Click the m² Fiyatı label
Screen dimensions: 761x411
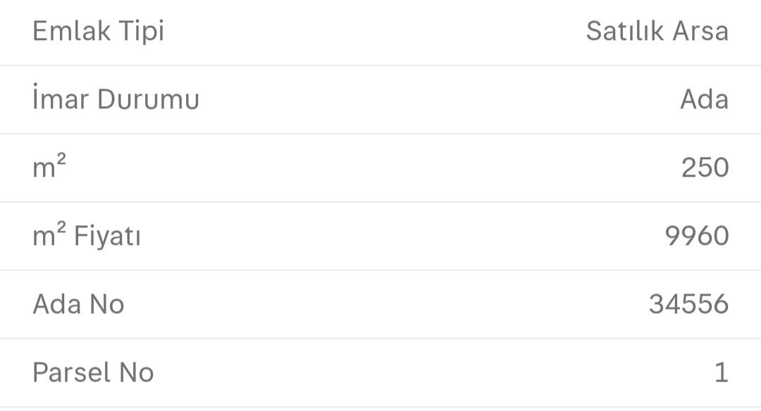(87, 236)
